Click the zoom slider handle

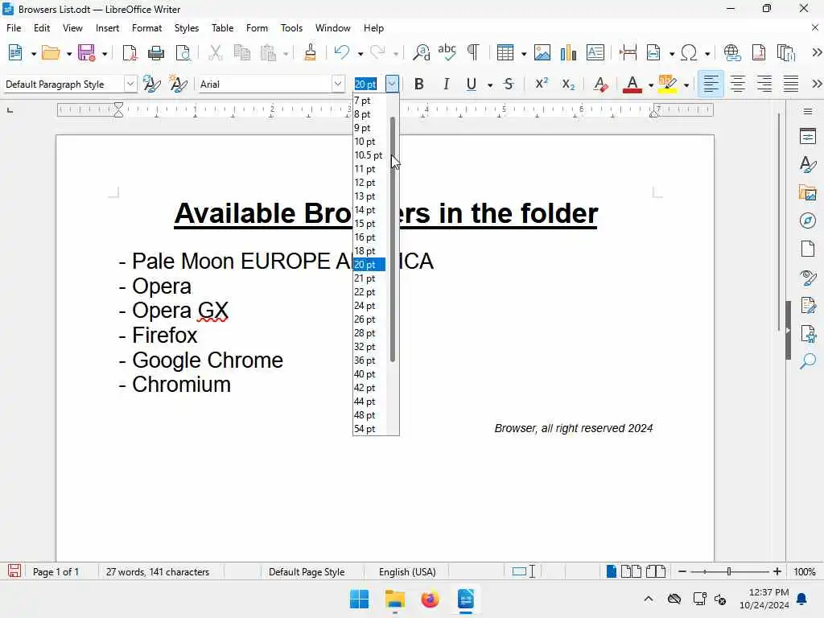(x=729, y=571)
